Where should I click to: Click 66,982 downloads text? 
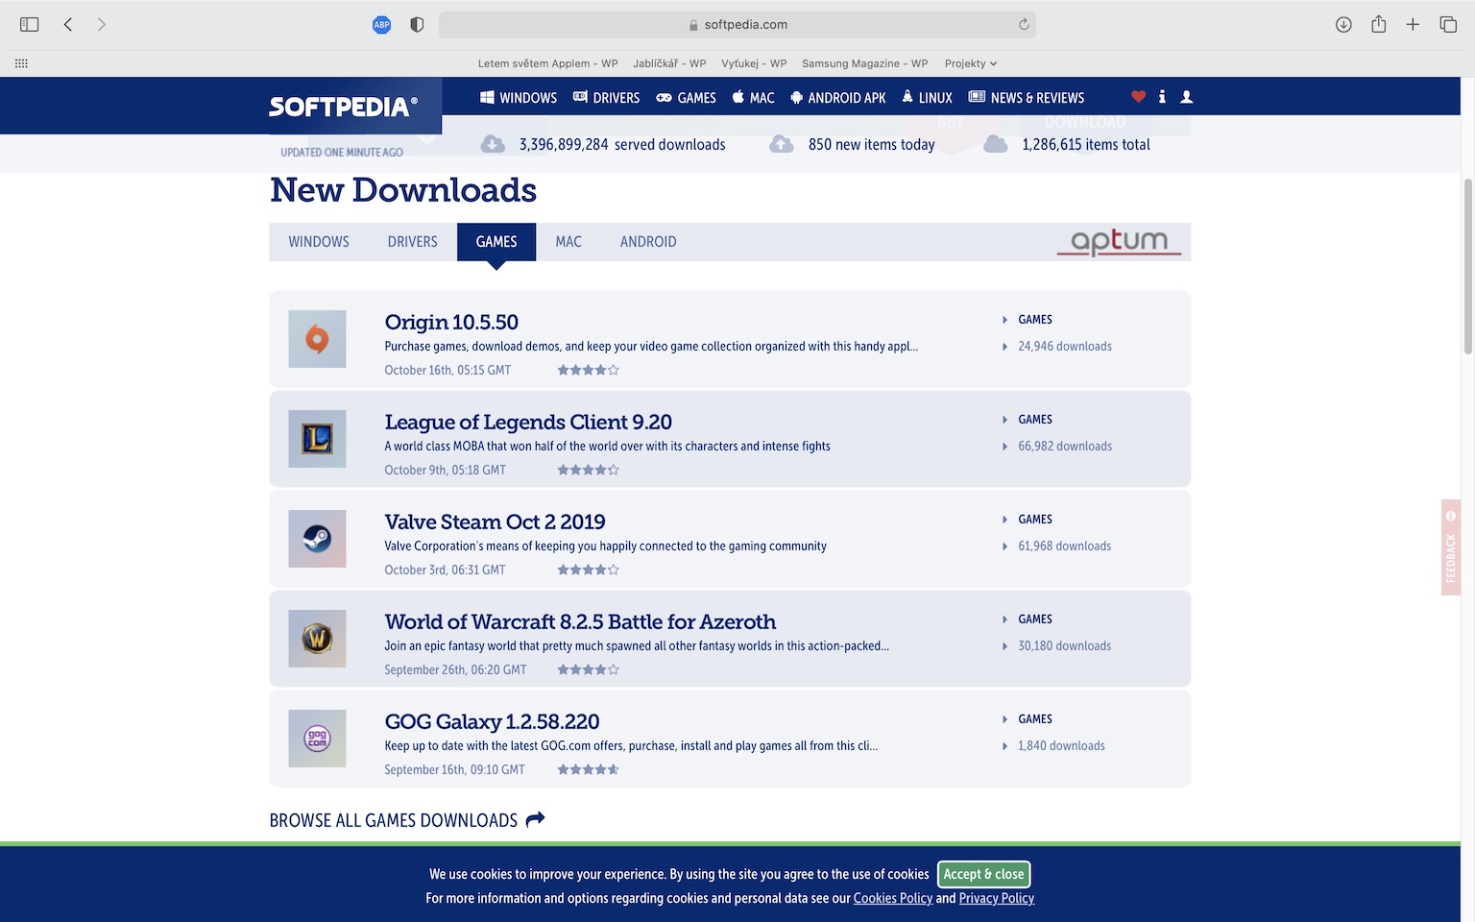(1065, 447)
